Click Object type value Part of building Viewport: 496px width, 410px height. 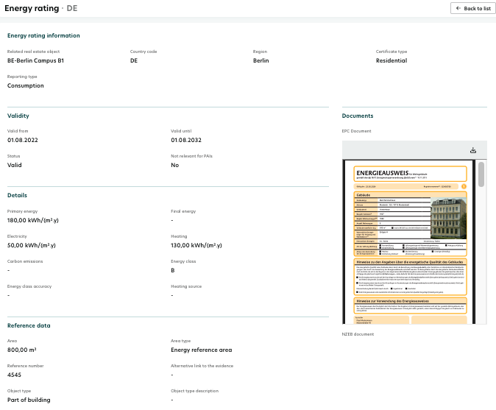click(x=29, y=400)
